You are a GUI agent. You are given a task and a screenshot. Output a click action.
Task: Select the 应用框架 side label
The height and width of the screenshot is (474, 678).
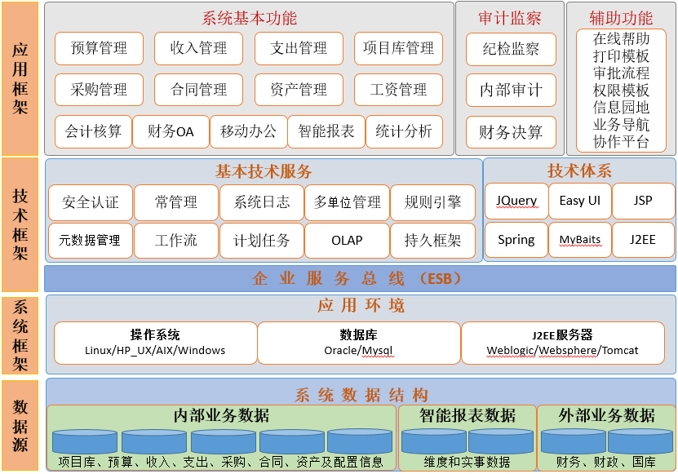pos(20,78)
